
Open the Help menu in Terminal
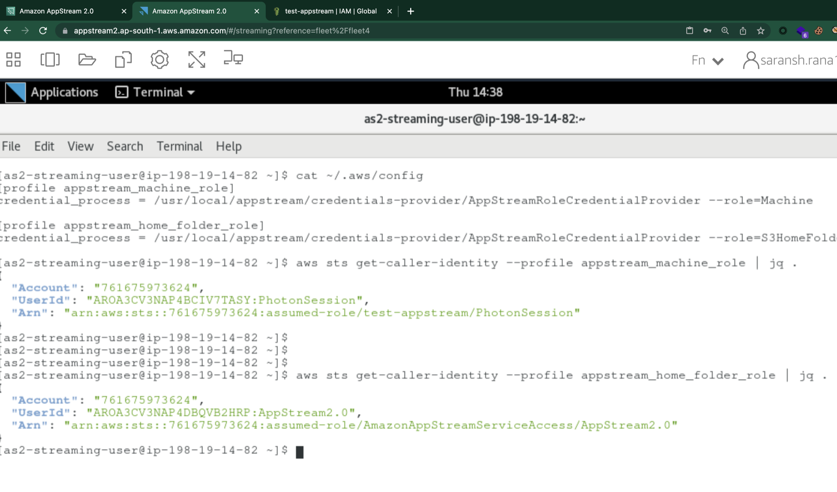[x=229, y=146]
